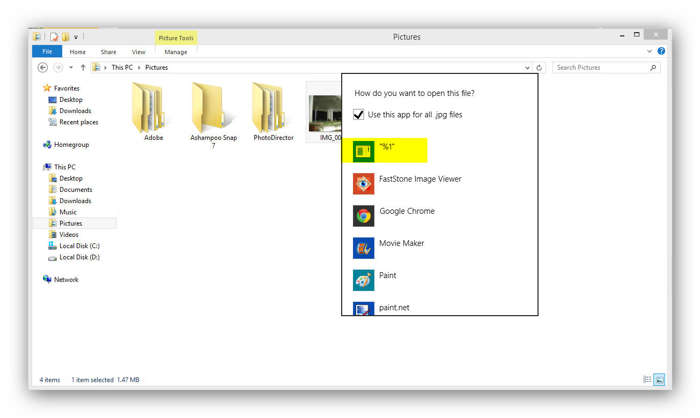700x418 pixels.
Task: Open the File tab
Action: (x=47, y=51)
